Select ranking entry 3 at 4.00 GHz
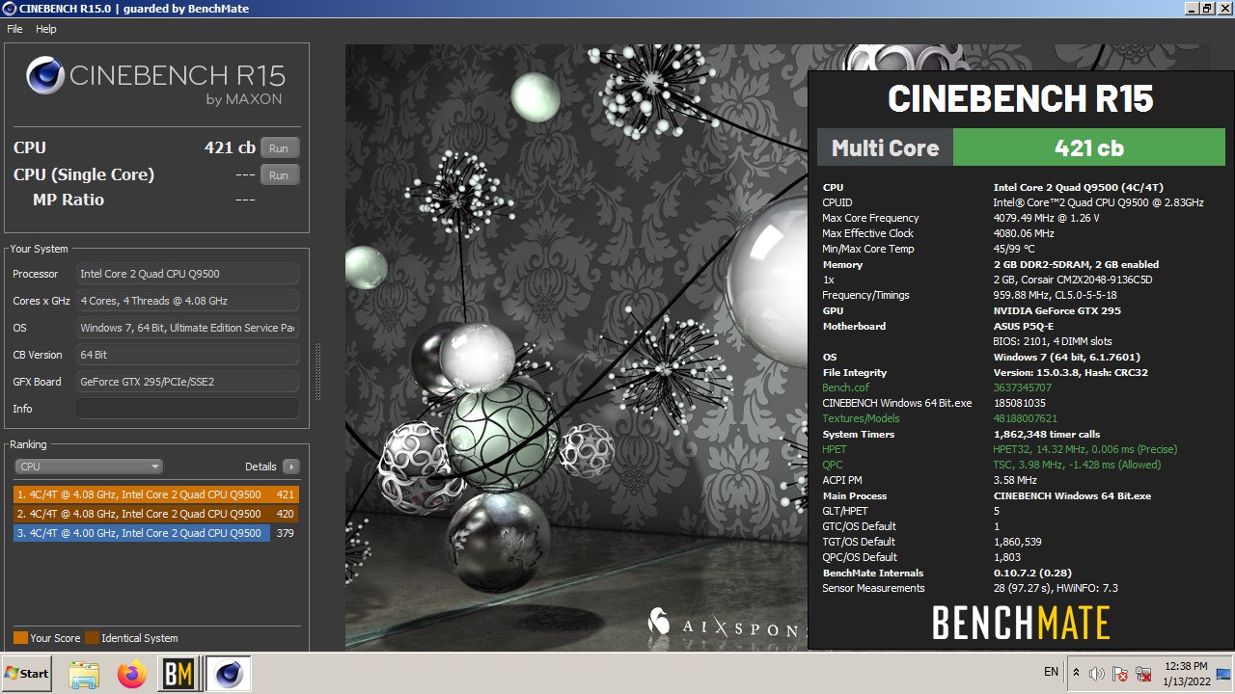The width and height of the screenshot is (1235, 694). 156,533
